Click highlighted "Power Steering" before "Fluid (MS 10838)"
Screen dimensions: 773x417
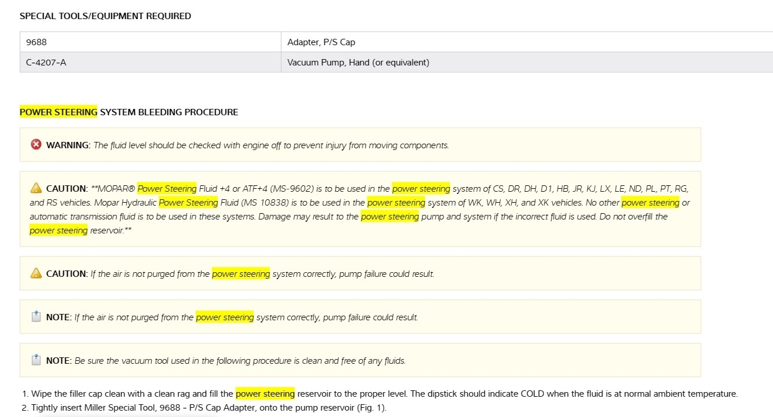pyautogui.click(x=189, y=203)
